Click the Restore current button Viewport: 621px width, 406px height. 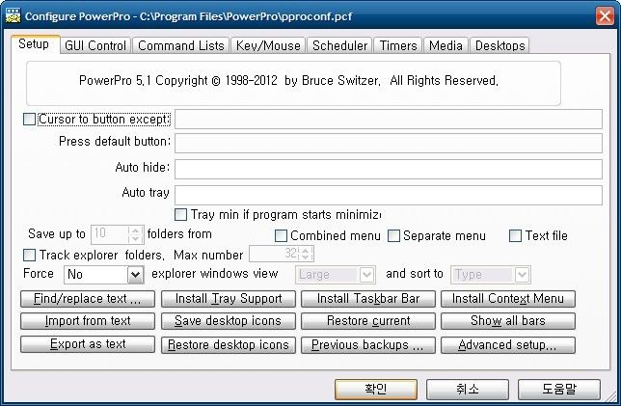click(368, 321)
